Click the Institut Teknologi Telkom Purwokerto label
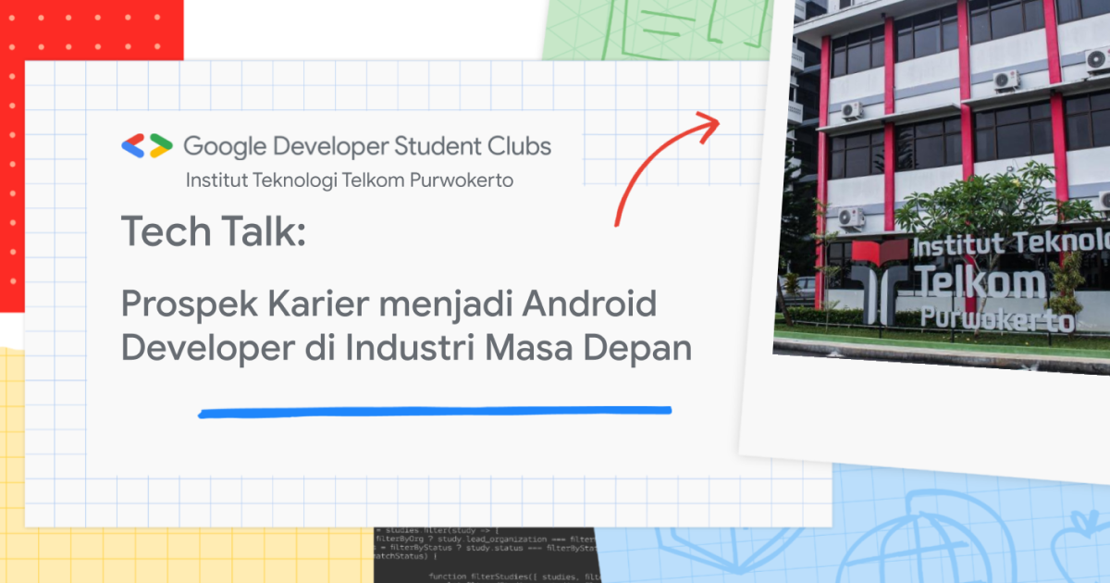 tap(350, 180)
